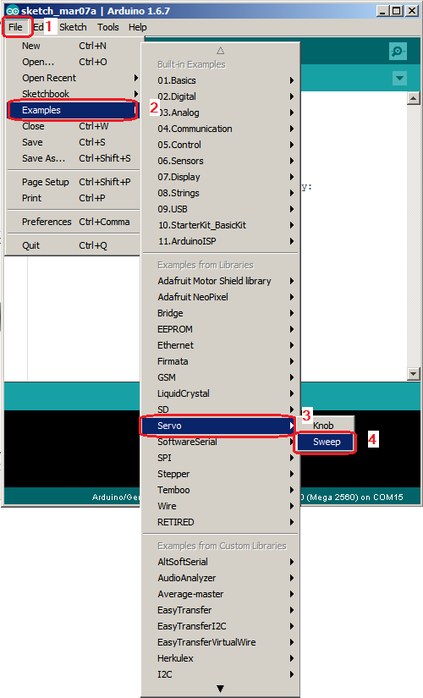Select Print entry
The width and height of the screenshot is (423, 698).
[x=74, y=198]
